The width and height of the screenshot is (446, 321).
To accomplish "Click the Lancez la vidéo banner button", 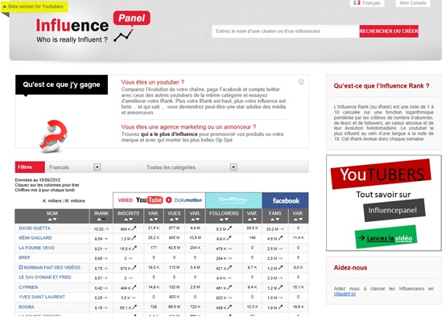I will [x=386, y=237].
